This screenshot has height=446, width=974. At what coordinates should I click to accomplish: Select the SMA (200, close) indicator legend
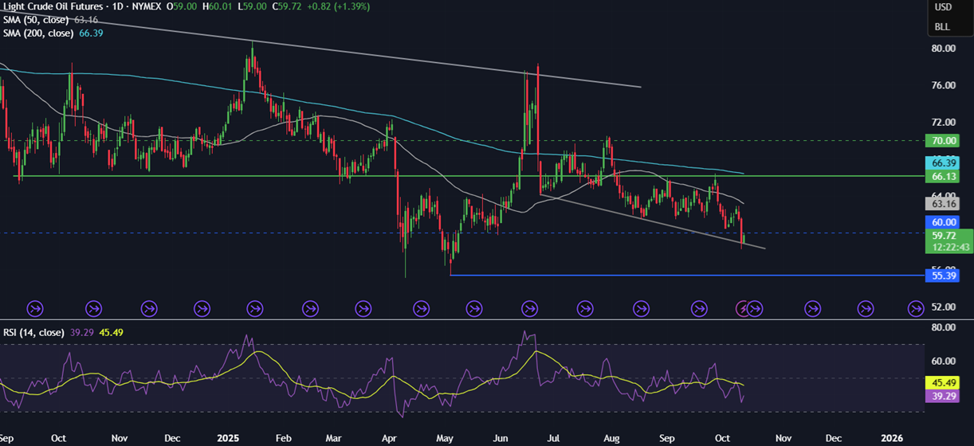pos(37,33)
